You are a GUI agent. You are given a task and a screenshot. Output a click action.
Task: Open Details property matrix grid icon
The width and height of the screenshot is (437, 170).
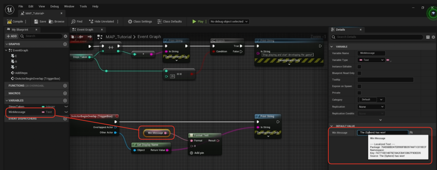pos(428,37)
